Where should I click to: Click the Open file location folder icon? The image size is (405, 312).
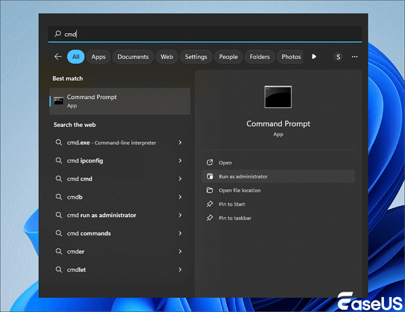[210, 191]
